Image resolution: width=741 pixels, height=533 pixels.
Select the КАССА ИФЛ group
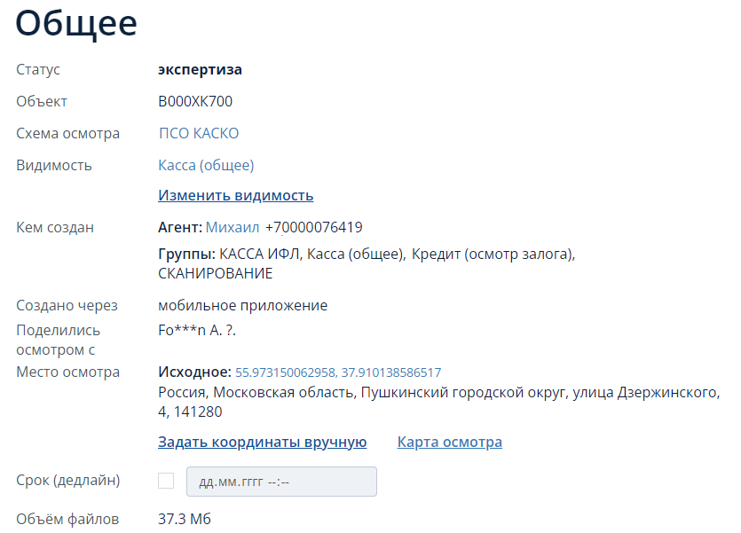(260, 255)
